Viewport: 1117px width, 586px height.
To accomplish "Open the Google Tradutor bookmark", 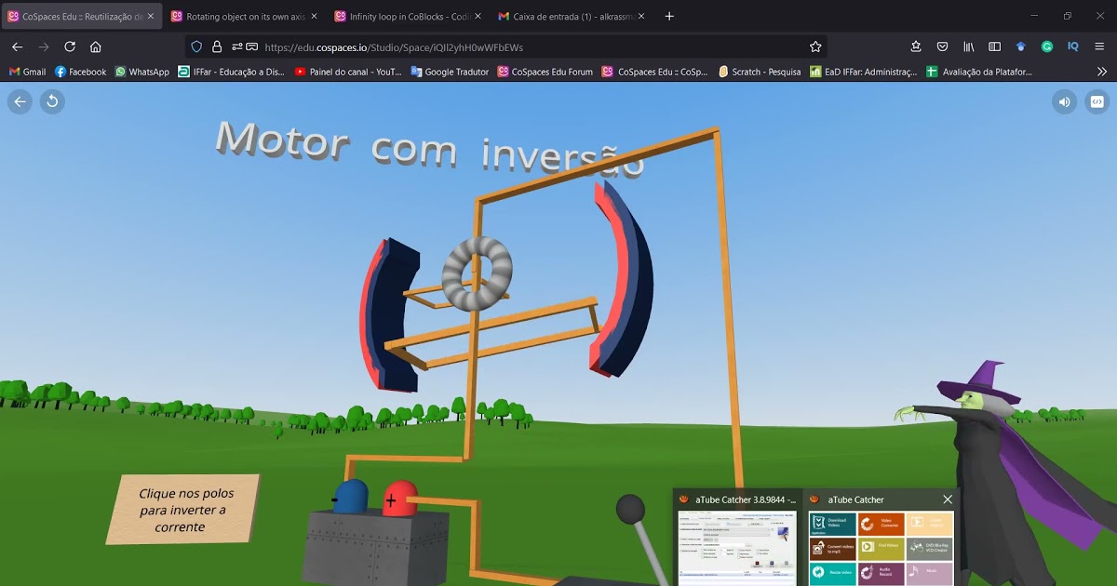I will pyautogui.click(x=450, y=72).
